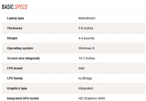The width and height of the screenshot is (146, 101).
Task: Select the Screen size (diagonal) label
Action: pos(23,58)
